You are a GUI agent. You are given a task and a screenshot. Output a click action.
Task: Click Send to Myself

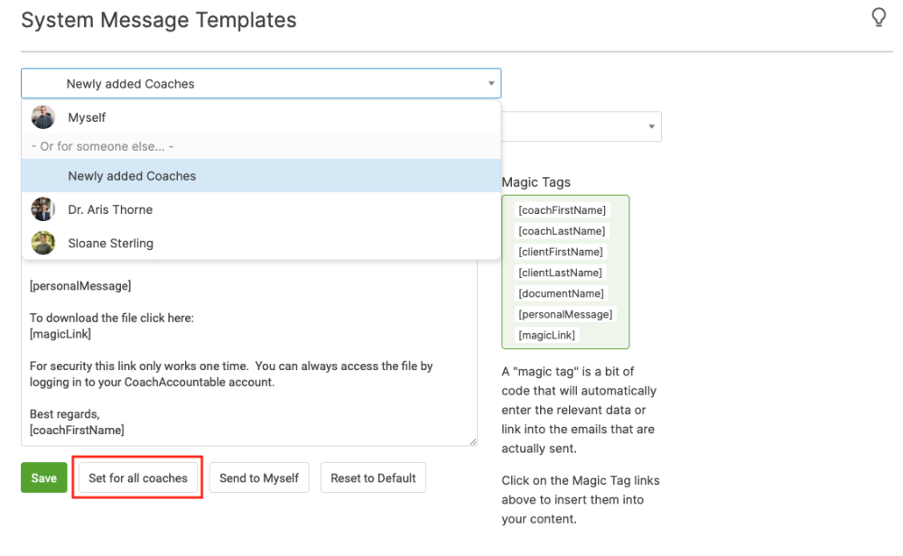tap(259, 477)
